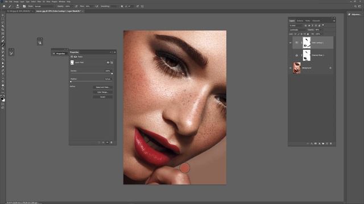Screen dimensions: 364x204
Task: Apply mask icon in Properties panel
Action: coord(104,142)
